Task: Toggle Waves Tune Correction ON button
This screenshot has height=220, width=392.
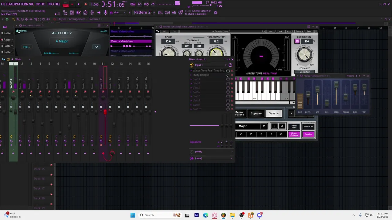Action: [x=297, y=41]
